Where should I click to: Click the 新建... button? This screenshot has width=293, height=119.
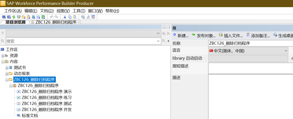(181, 35)
